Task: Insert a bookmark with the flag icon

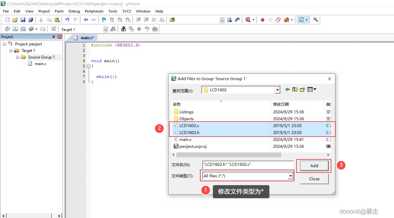Action: (104, 20)
